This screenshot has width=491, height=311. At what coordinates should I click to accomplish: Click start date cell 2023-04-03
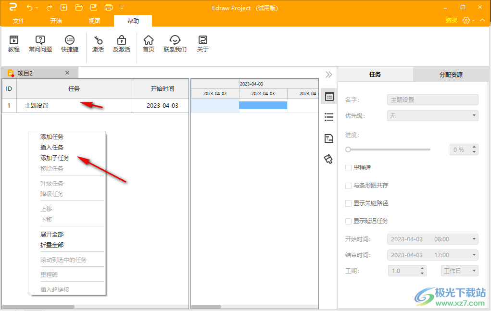(x=160, y=106)
